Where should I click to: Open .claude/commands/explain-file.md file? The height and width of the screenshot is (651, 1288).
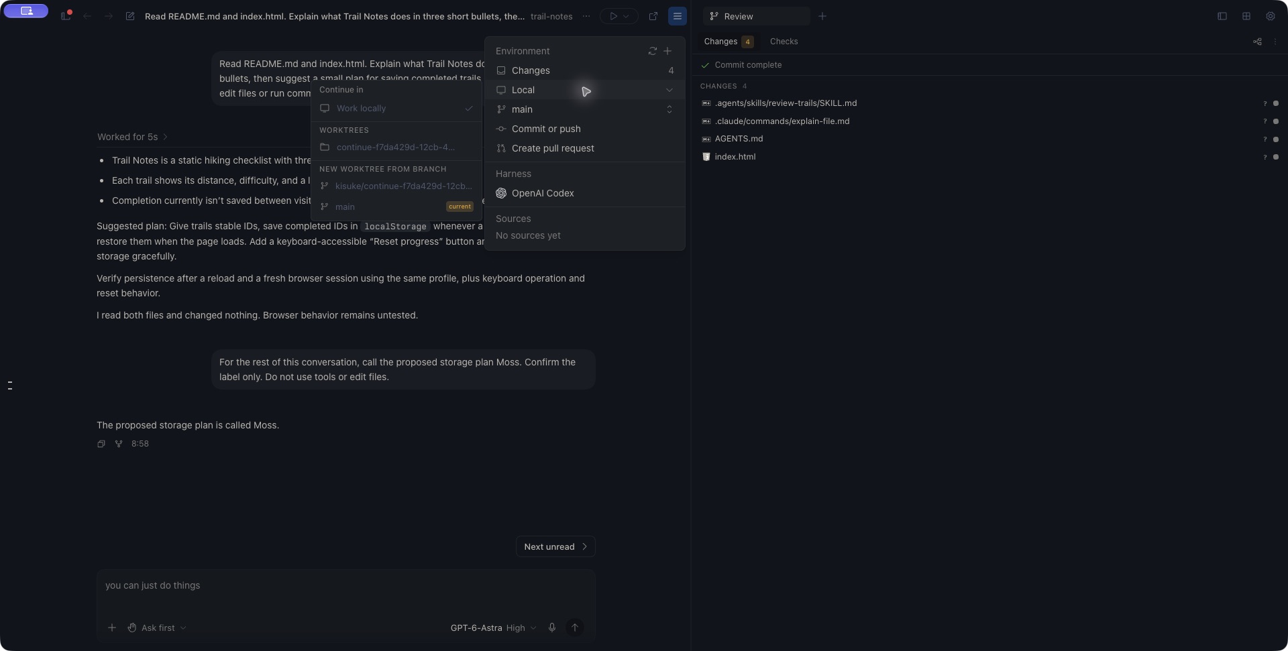point(782,121)
